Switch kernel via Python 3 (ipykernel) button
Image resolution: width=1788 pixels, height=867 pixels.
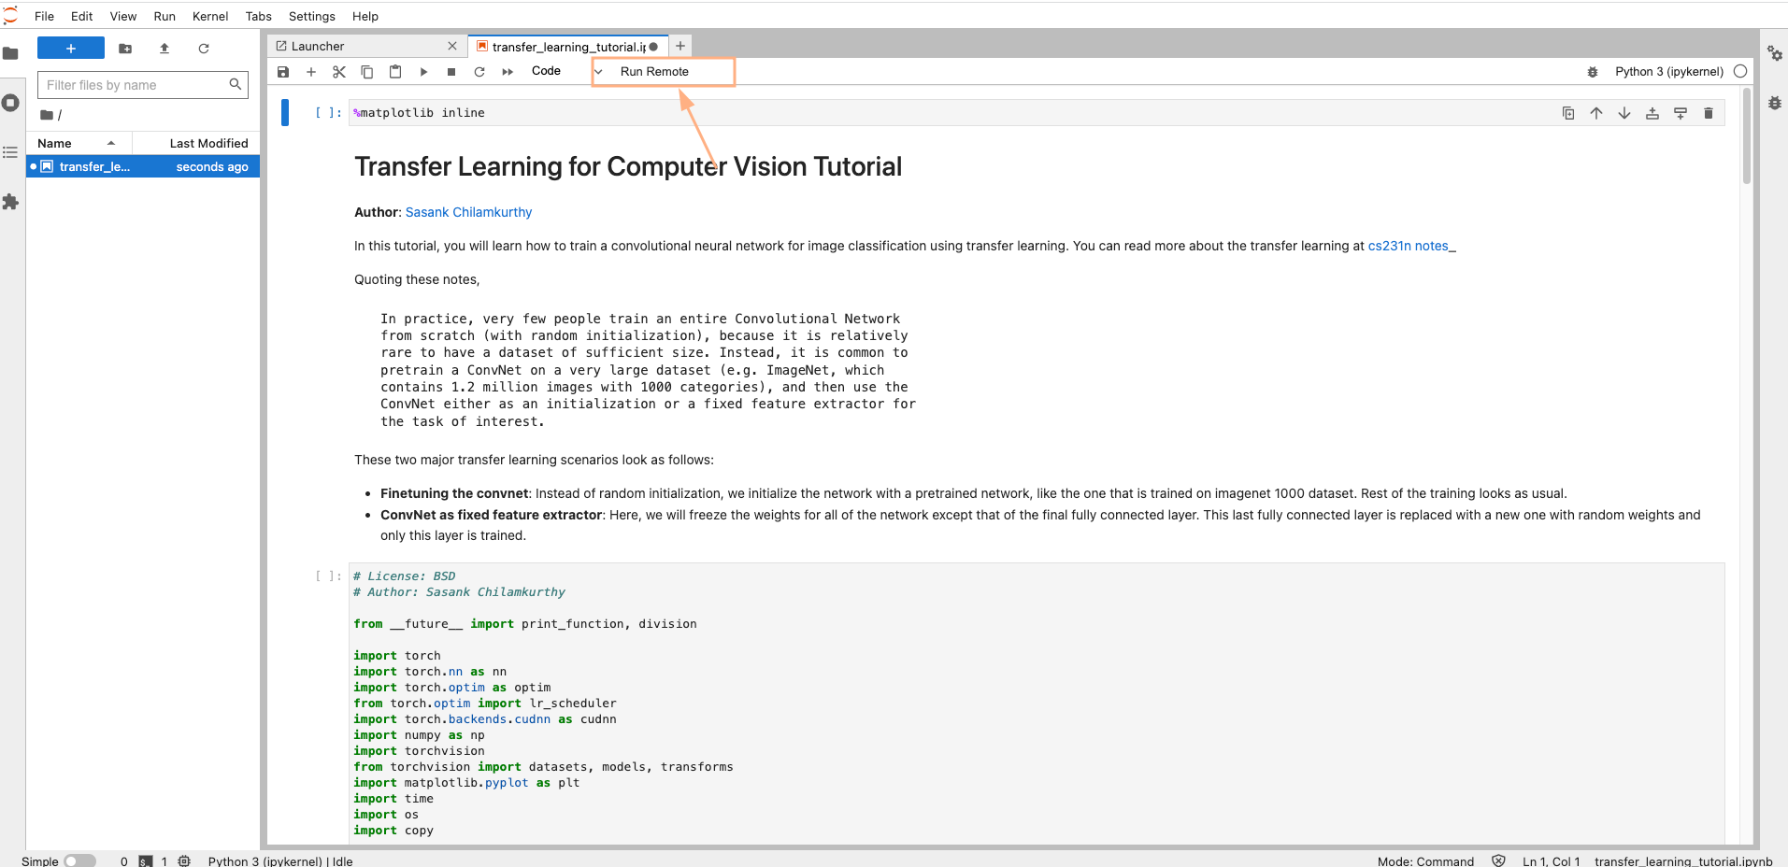coord(1669,72)
